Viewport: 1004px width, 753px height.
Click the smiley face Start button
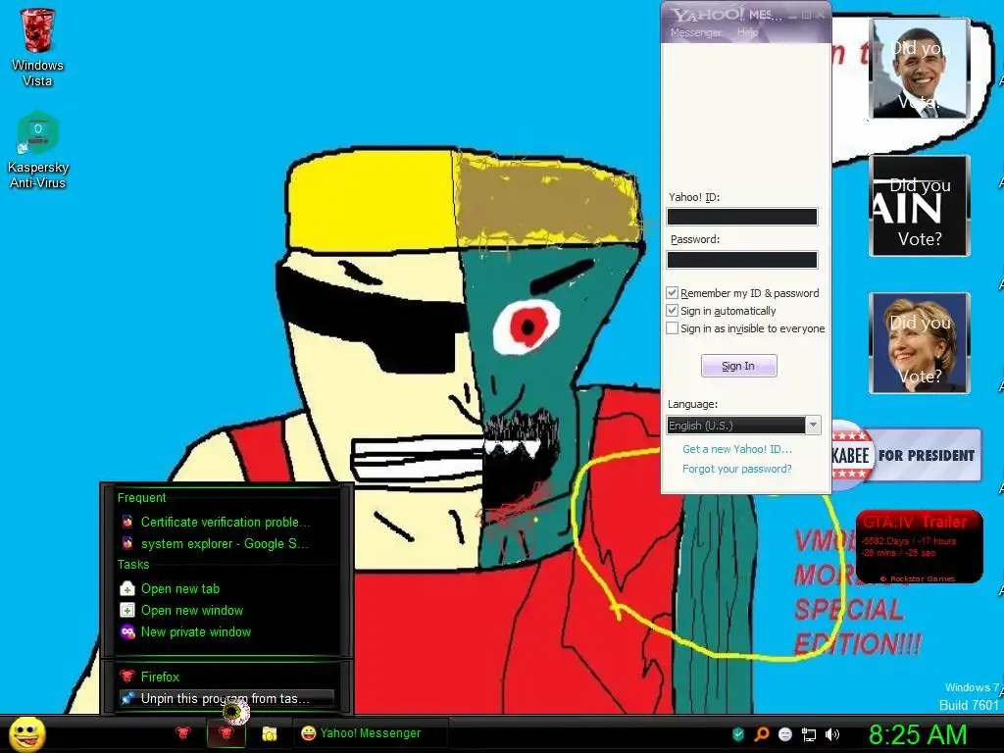pos(26,733)
